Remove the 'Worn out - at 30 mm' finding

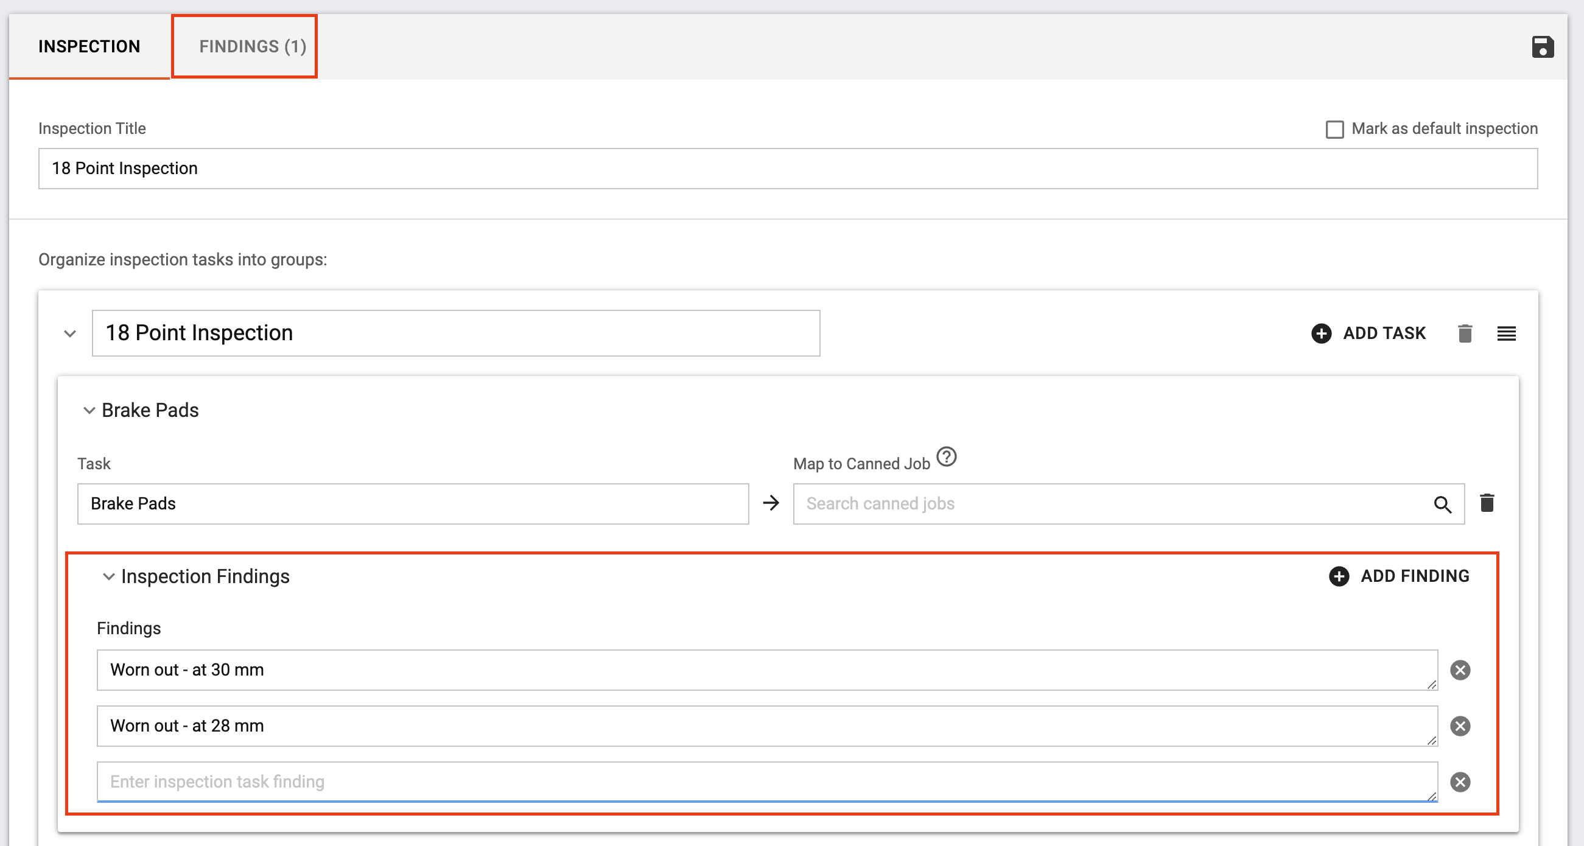tap(1460, 669)
